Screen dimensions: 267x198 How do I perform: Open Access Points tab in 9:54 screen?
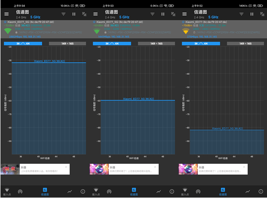click(x=7, y=192)
